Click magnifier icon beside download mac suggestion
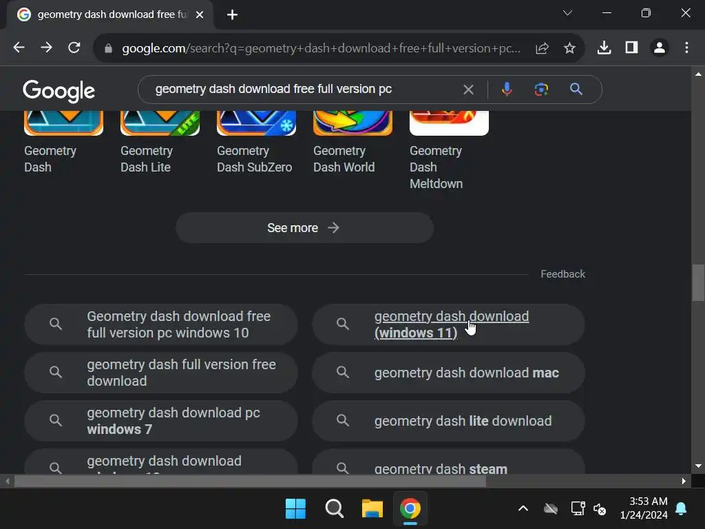The width and height of the screenshot is (705, 529). click(343, 372)
